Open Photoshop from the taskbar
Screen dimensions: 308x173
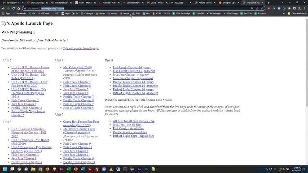click(x=146, y=169)
